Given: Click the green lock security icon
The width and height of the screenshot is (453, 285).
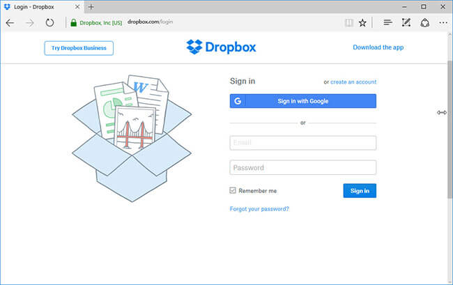Looking at the screenshot, I should [74, 22].
